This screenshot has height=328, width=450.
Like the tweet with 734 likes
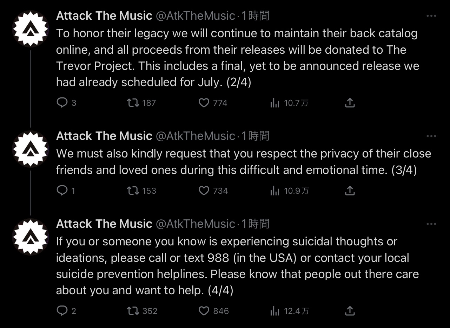(204, 191)
